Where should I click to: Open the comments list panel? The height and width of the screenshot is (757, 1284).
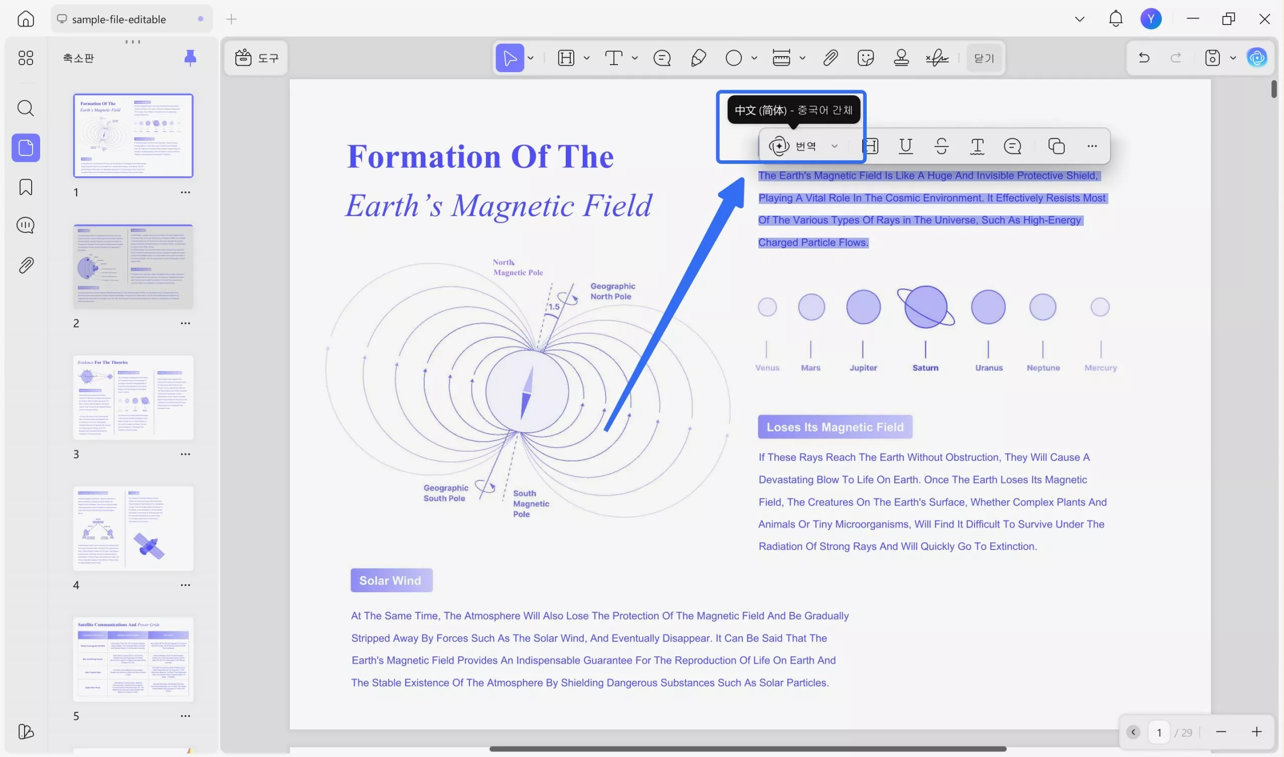(26, 225)
